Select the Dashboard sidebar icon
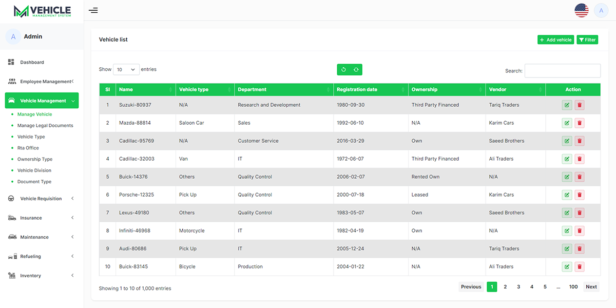616x308 pixels. (10, 62)
